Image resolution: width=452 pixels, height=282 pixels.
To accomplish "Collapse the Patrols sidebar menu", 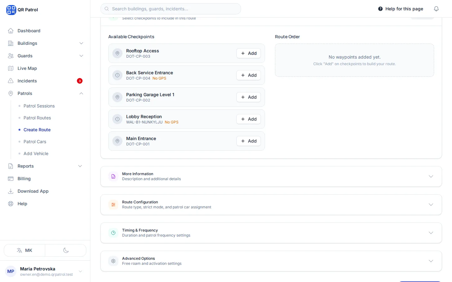I will [x=46, y=93].
